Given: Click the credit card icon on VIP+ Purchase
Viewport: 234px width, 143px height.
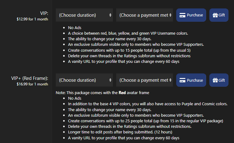Looking at the screenshot, I should point(183,80).
